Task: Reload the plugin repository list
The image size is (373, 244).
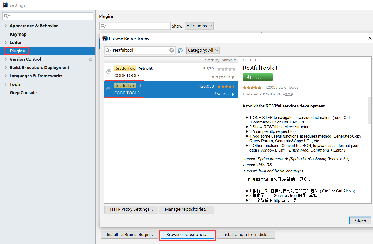Action: pyautogui.click(x=180, y=50)
